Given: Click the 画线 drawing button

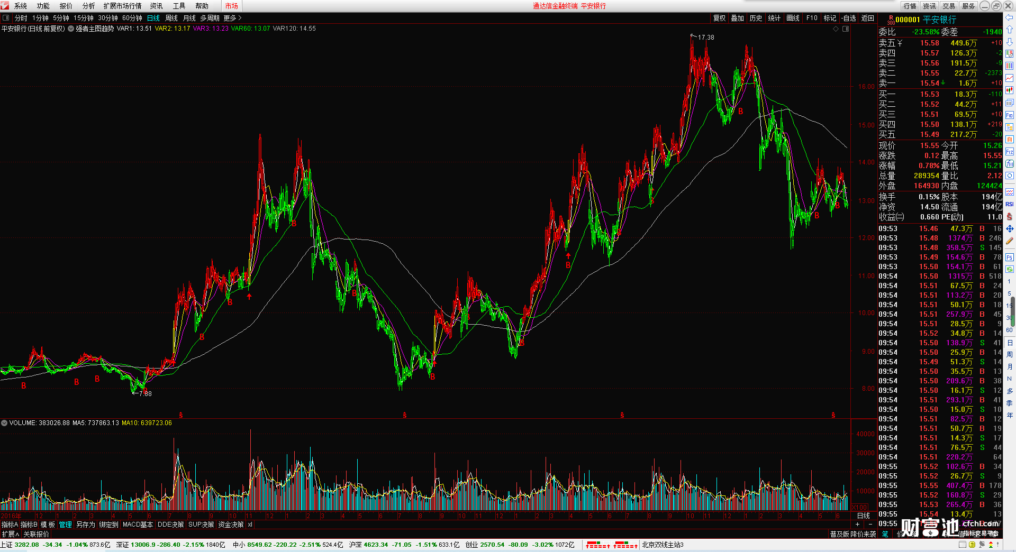Looking at the screenshot, I should coord(793,18).
